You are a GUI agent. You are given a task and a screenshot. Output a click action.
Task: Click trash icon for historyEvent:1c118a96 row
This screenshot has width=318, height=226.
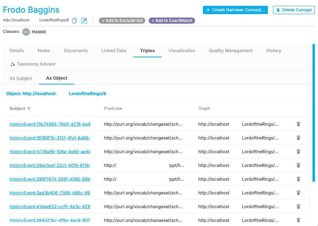(298, 151)
